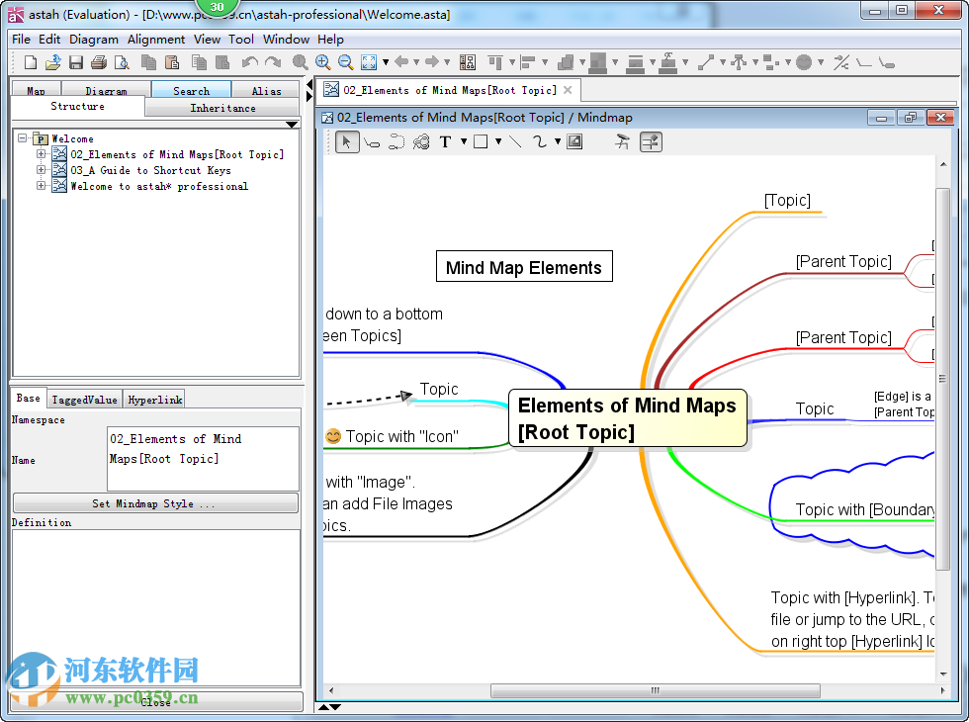This screenshot has width=969, height=722.
Task: Switch to the Structure view
Action: point(76,108)
